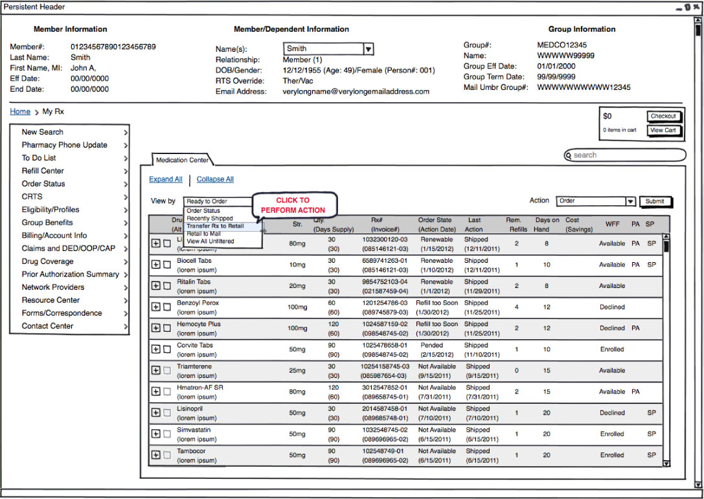The image size is (704, 499).
Task: Click the member number 01234567890123456789
Action: point(113,47)
